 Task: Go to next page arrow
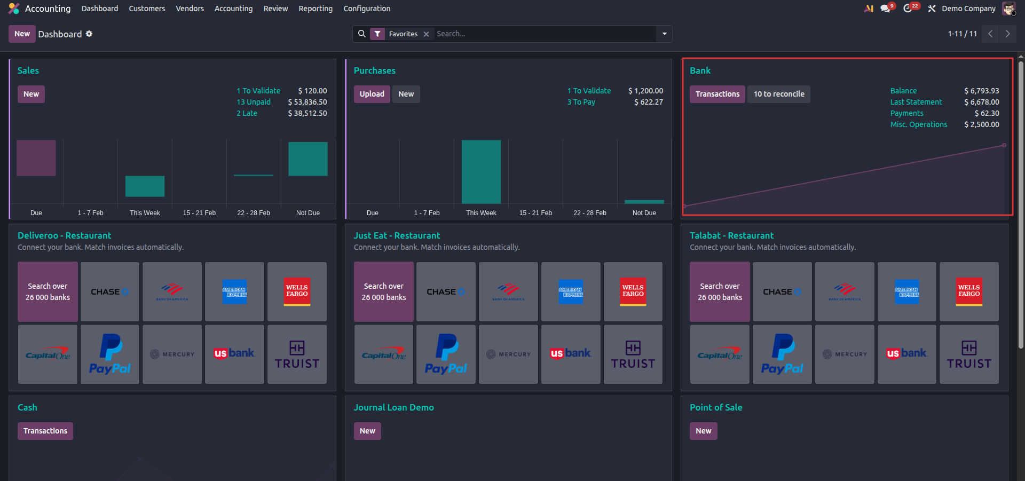point(1007,34)
